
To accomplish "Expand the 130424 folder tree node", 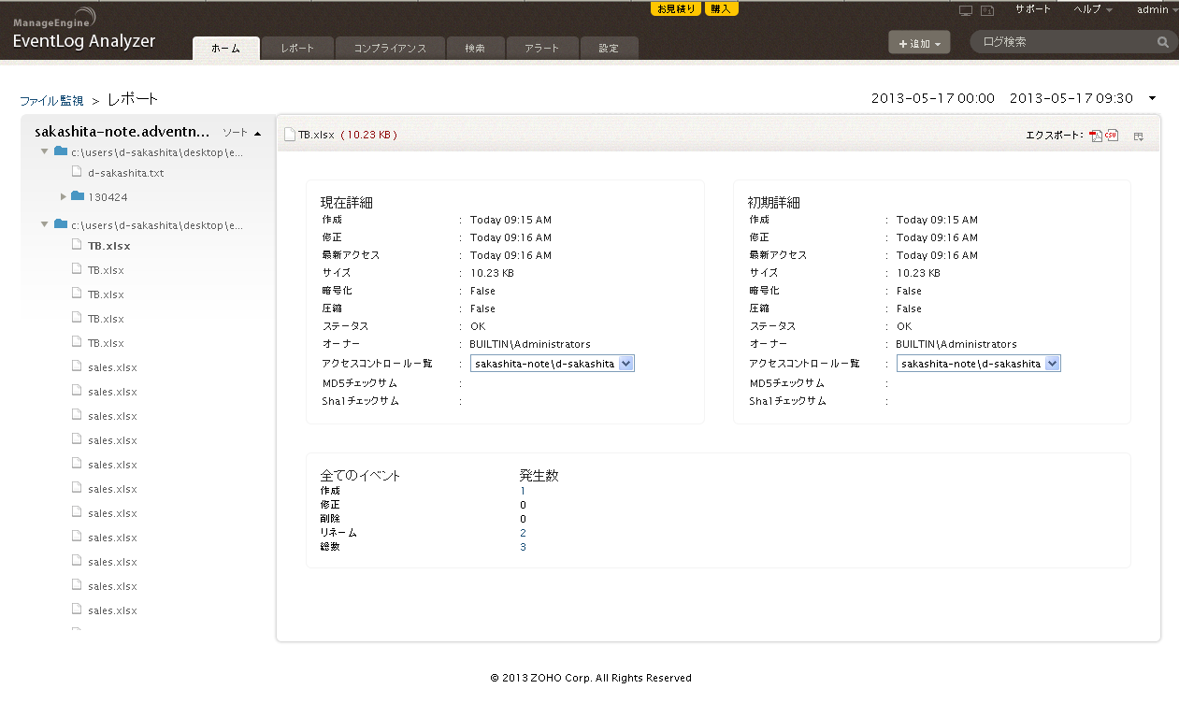I will [x=64, y=196].
